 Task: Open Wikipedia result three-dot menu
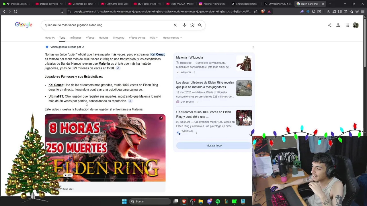194,72
